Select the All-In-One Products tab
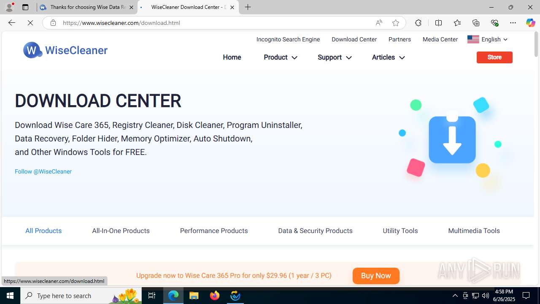 pyautogui.click(x=121, y=231)
